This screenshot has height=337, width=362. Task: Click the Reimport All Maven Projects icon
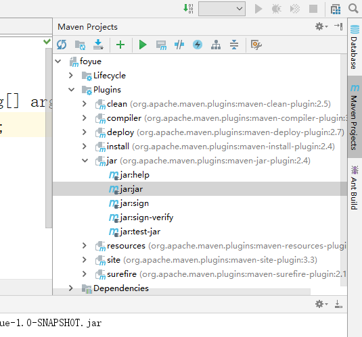click(x=62, y=45)
